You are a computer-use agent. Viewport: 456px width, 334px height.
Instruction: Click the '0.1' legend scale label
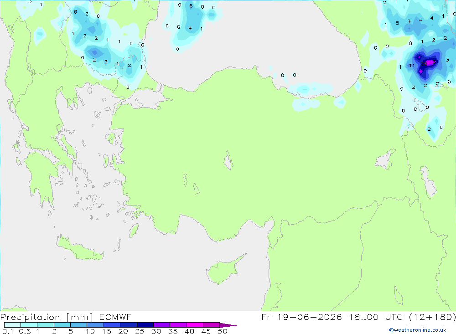click(8, 331)
